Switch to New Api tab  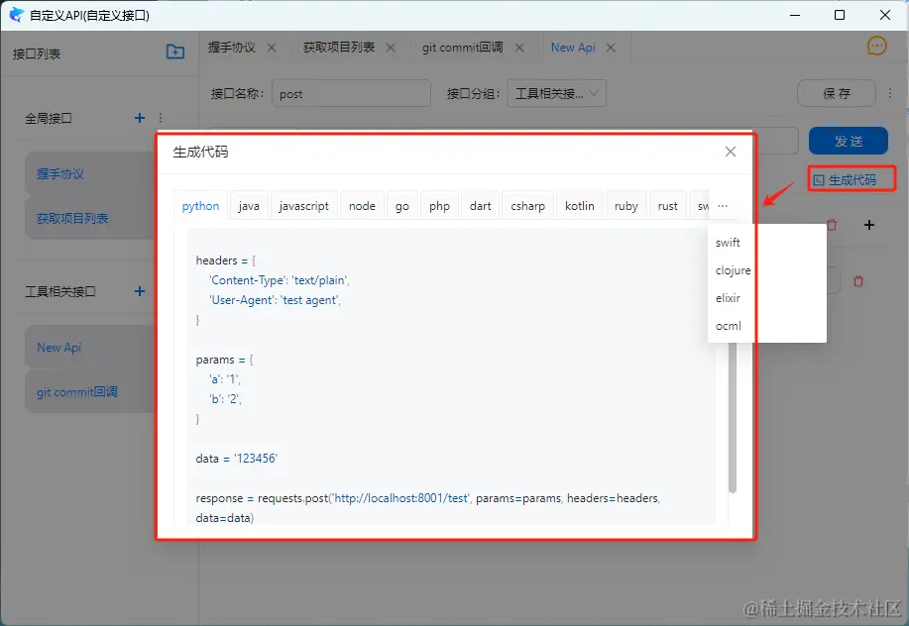coord(573,48)
